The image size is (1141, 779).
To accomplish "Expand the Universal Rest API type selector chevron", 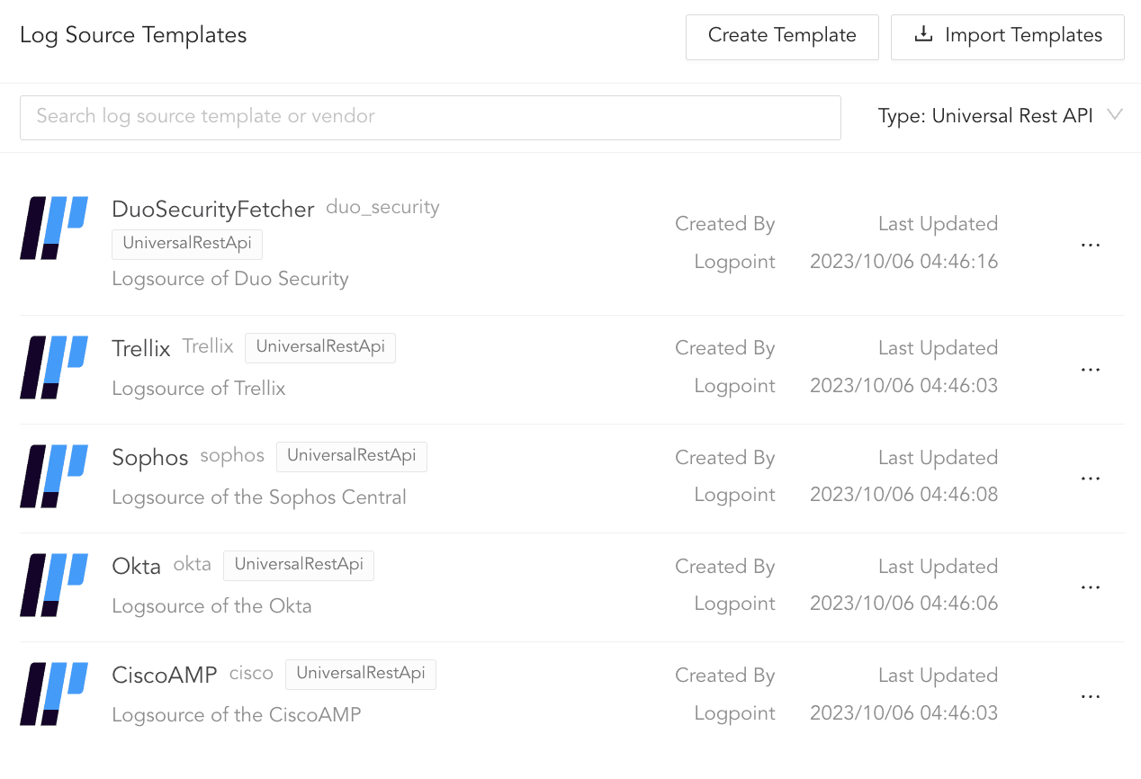I will pos(1116,115).
